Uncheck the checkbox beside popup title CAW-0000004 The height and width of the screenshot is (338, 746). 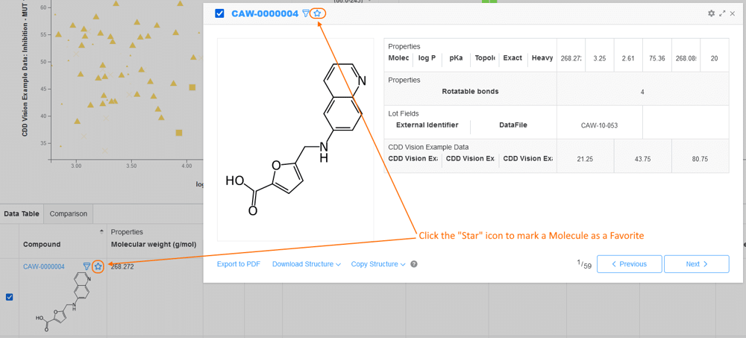pyautogui.click(x=219, y=14)
